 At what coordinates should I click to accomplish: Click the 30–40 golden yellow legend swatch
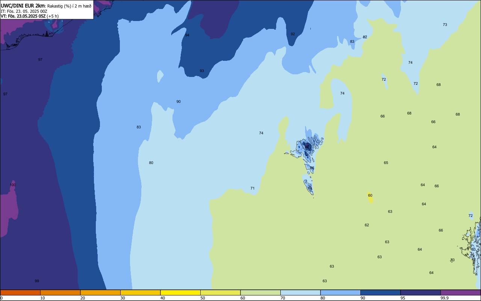pyautogui.click(x=140, y=292)
